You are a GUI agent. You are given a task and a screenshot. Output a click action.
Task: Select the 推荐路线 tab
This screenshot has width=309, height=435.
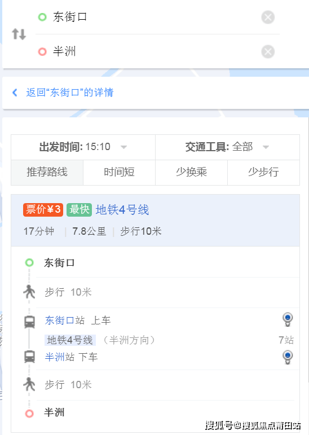[47, 172]
